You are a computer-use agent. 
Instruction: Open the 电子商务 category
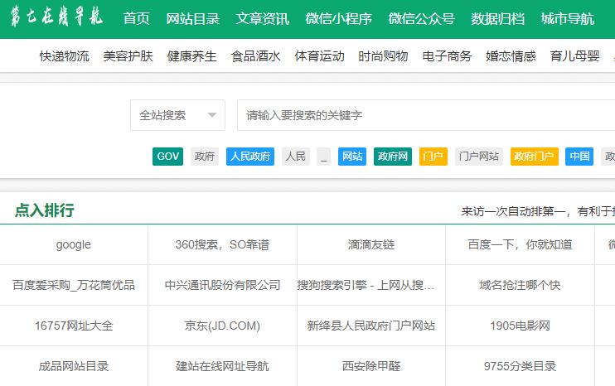[447, 56]
